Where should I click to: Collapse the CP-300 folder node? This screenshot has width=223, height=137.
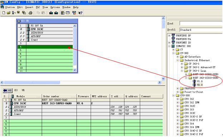point(173,53)
